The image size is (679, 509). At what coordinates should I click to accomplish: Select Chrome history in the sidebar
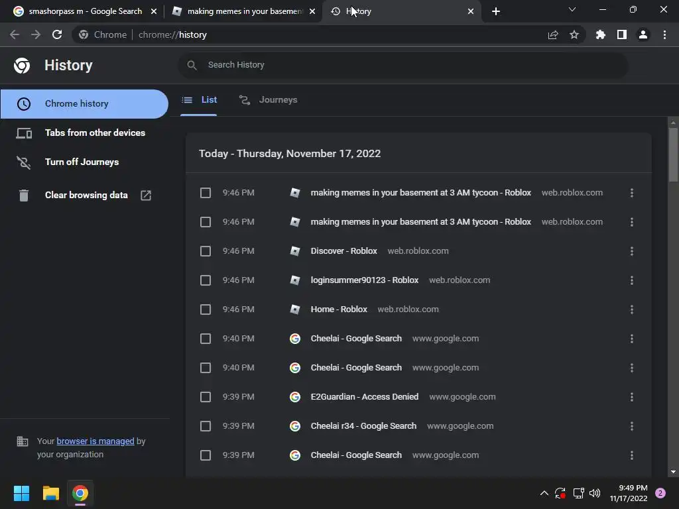point(84,104)
